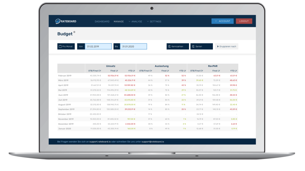The width and height of the screenshot is (305, 171).
Task: Select the April 2019 row label
Action: [x=63, y=85]
